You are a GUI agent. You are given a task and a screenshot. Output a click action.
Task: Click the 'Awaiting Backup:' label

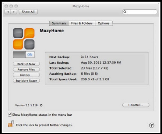pos(63,74)
